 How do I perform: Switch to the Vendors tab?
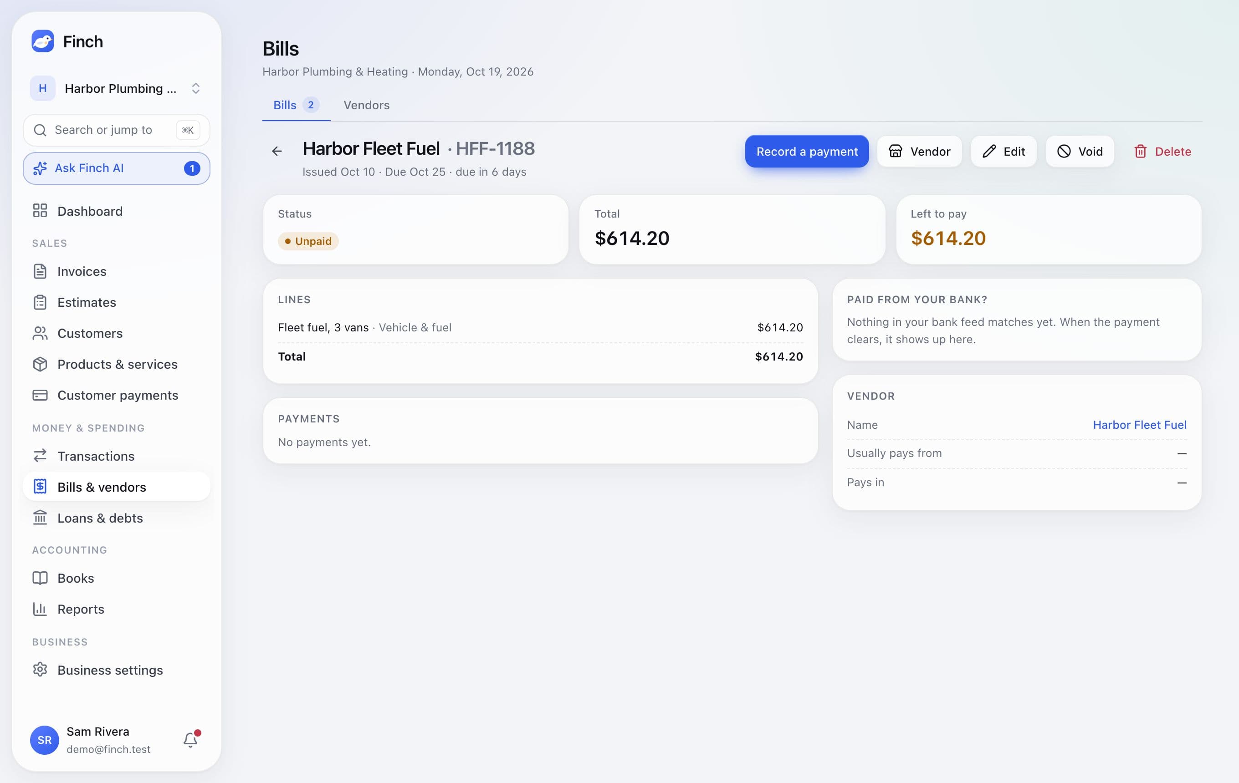pyautogui.click(x=366, y=105)
